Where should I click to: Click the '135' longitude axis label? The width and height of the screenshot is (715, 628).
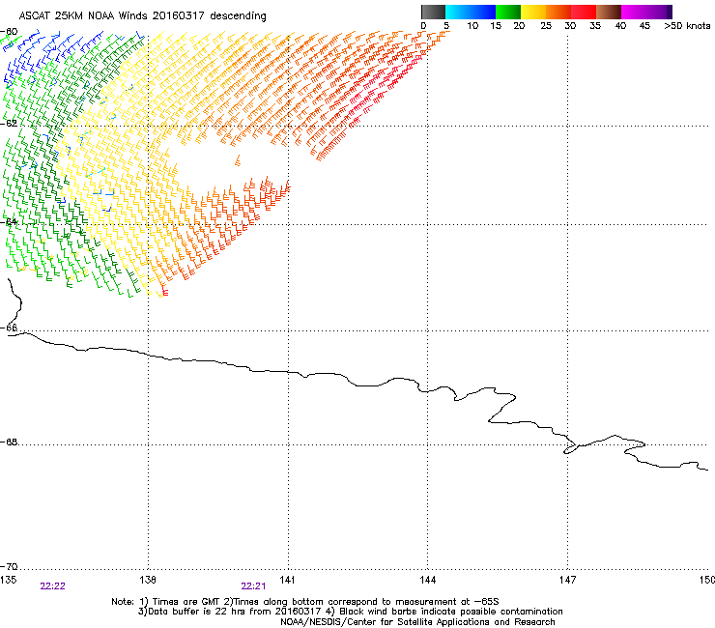pyautogui.click(x=8, y=580)
